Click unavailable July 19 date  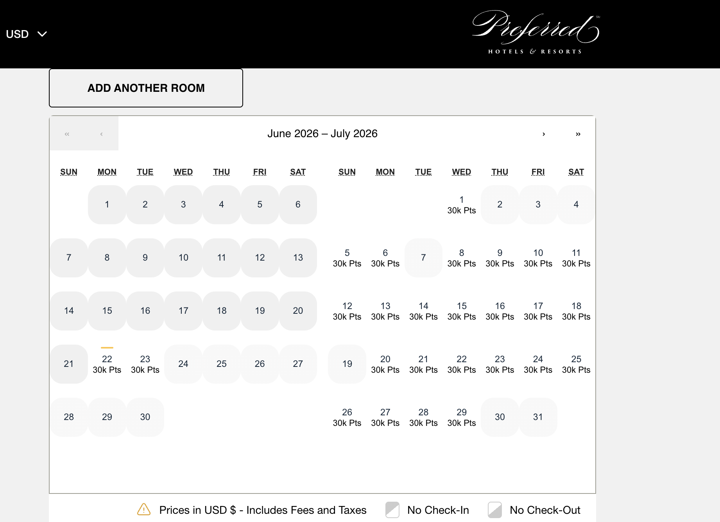347,364
